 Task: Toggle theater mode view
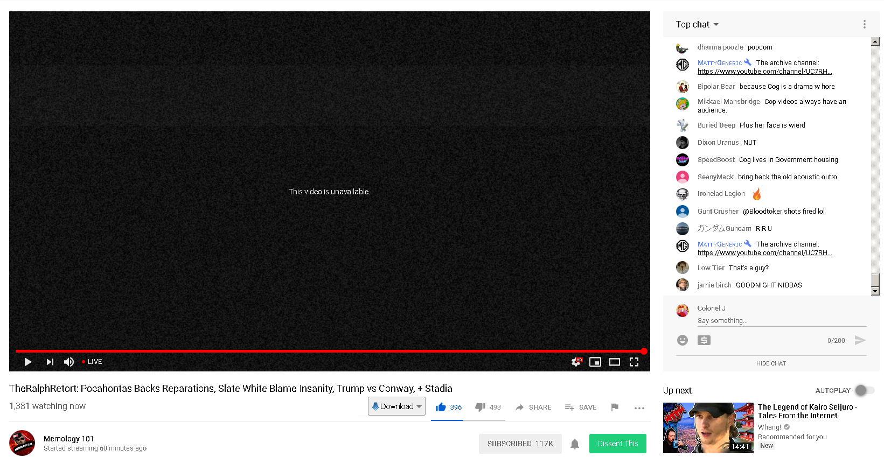[615, 362]
